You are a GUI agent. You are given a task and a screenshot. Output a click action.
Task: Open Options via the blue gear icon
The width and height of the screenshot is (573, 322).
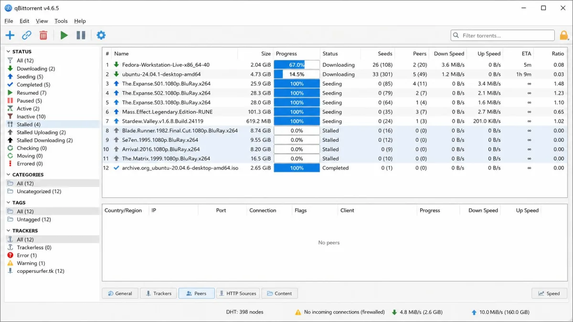click(101, 35)
